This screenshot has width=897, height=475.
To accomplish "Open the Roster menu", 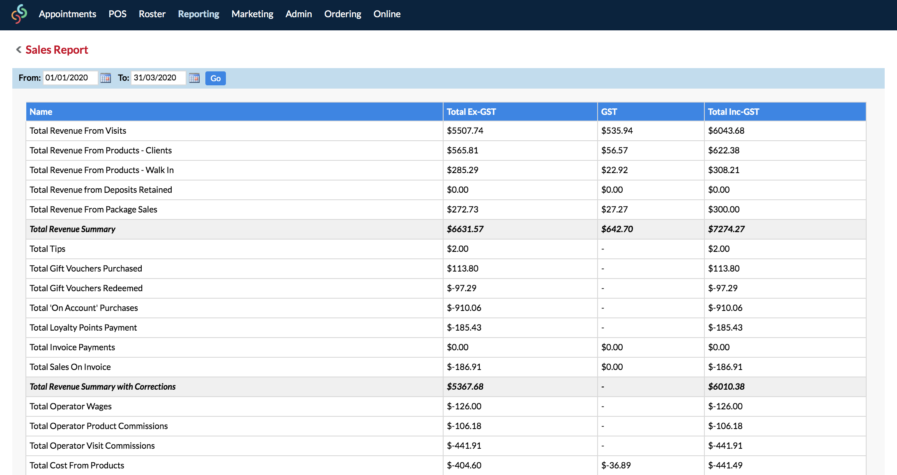I will [152, 14].
